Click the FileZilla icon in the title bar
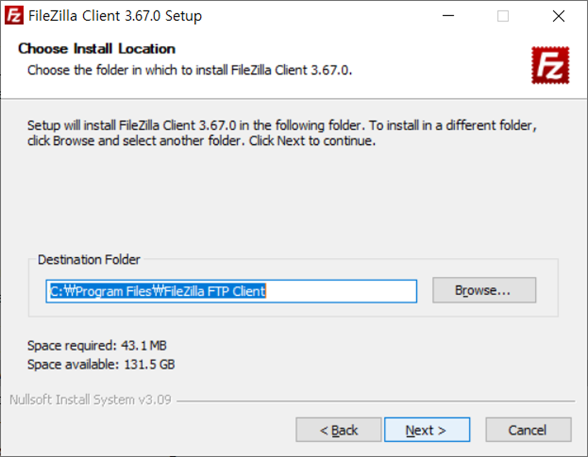This screenshot has width=588, height=457. point(14,16)
